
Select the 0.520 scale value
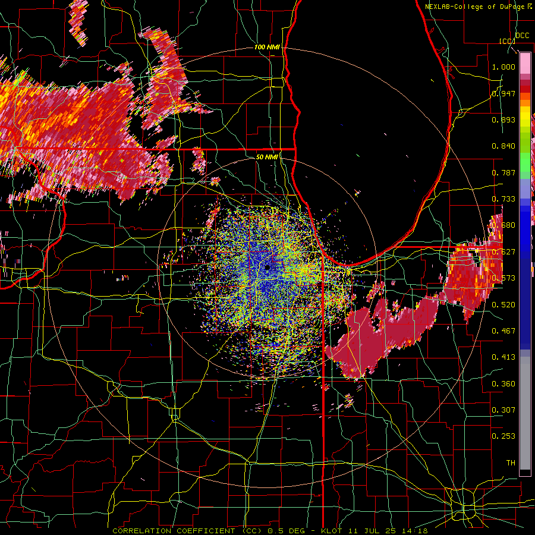click(503, 304)
